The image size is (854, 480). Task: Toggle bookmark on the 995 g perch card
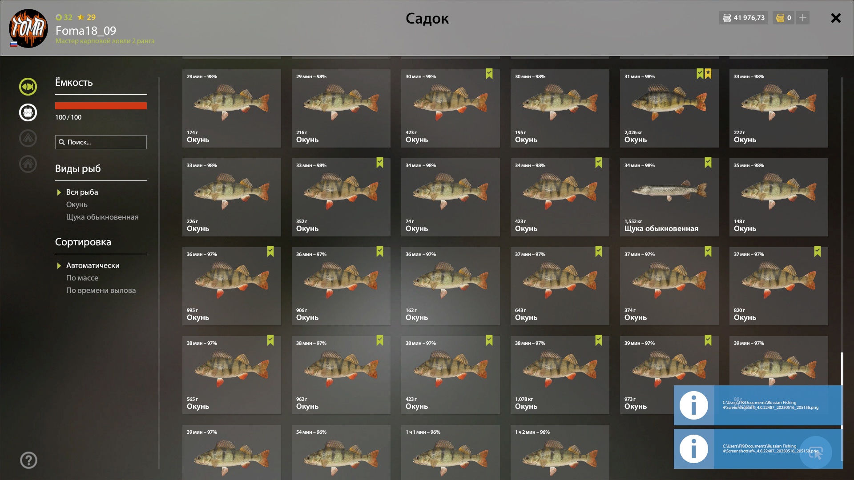click(270, 252)
